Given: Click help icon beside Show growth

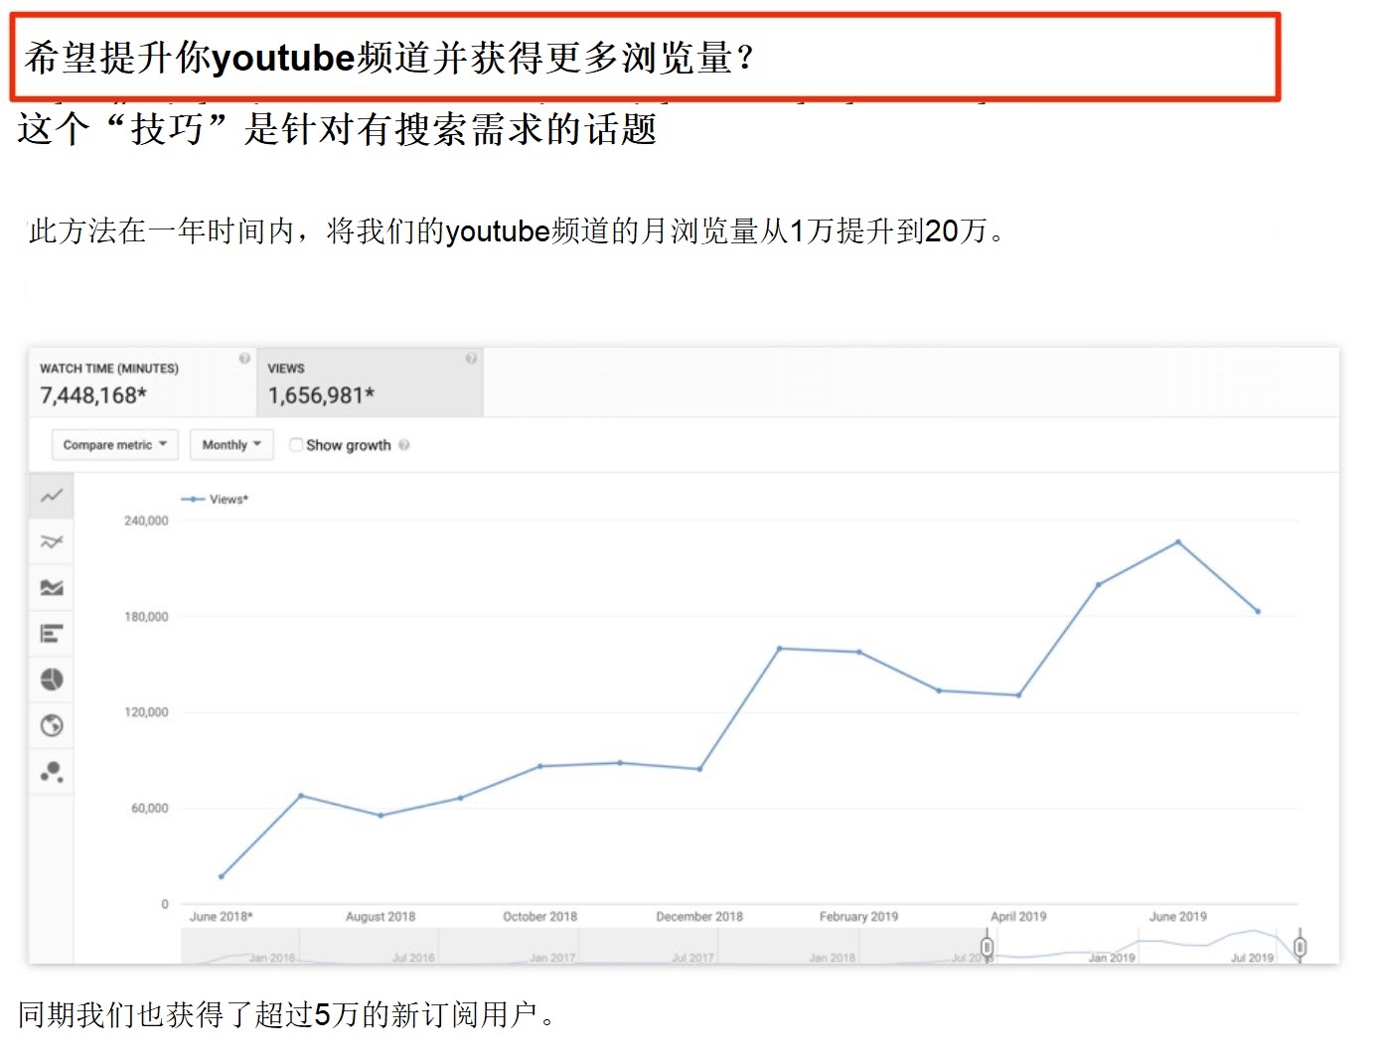Looking at the screenshot, I should coord(404,445).
